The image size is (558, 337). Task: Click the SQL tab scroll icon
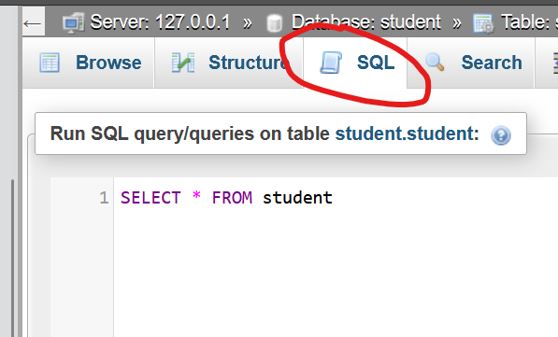click(331, 63)
